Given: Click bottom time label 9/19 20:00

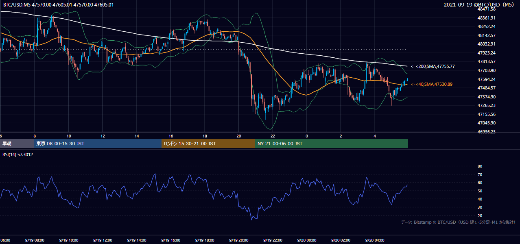Looking at the screenshot, I should click(239, 240).
